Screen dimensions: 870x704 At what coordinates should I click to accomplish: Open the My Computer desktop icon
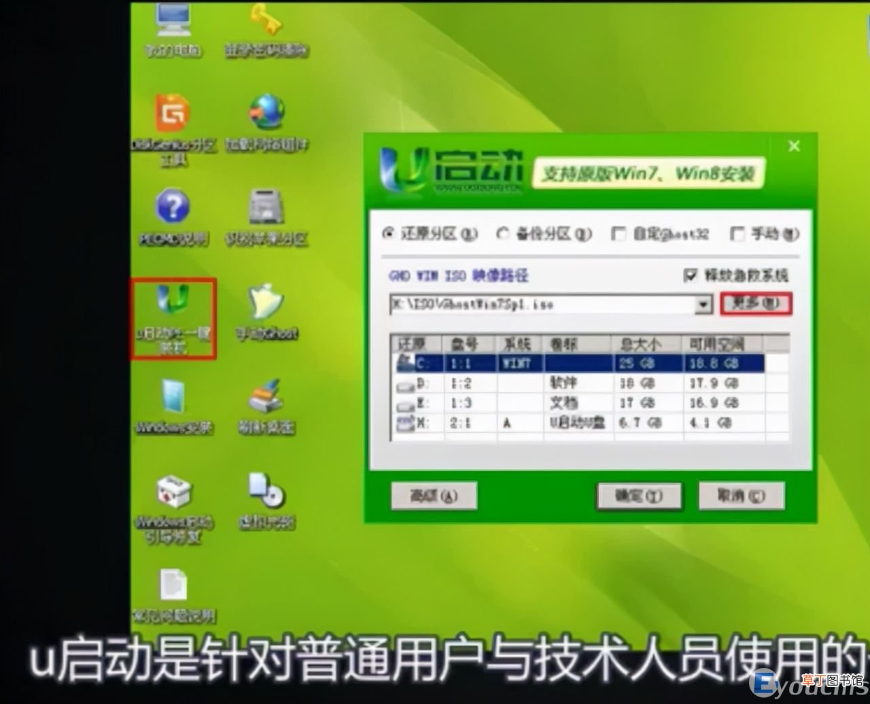point(173,29)
